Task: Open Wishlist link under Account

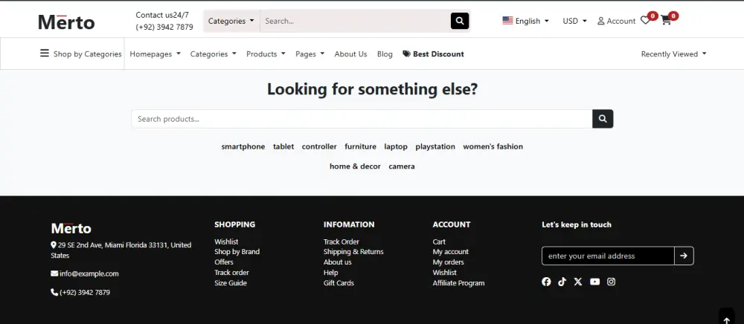Action: point(445,273)
